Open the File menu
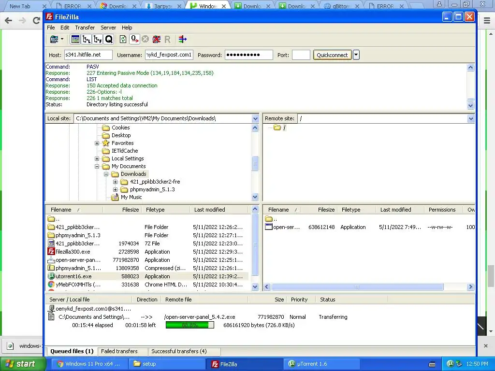This screenshot has width=495, height=371. [51, 28]
